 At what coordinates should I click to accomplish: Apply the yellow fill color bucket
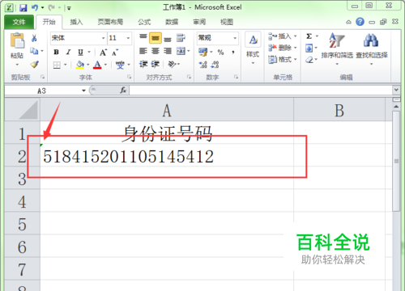pyautogui.click(x=80, y=65)
